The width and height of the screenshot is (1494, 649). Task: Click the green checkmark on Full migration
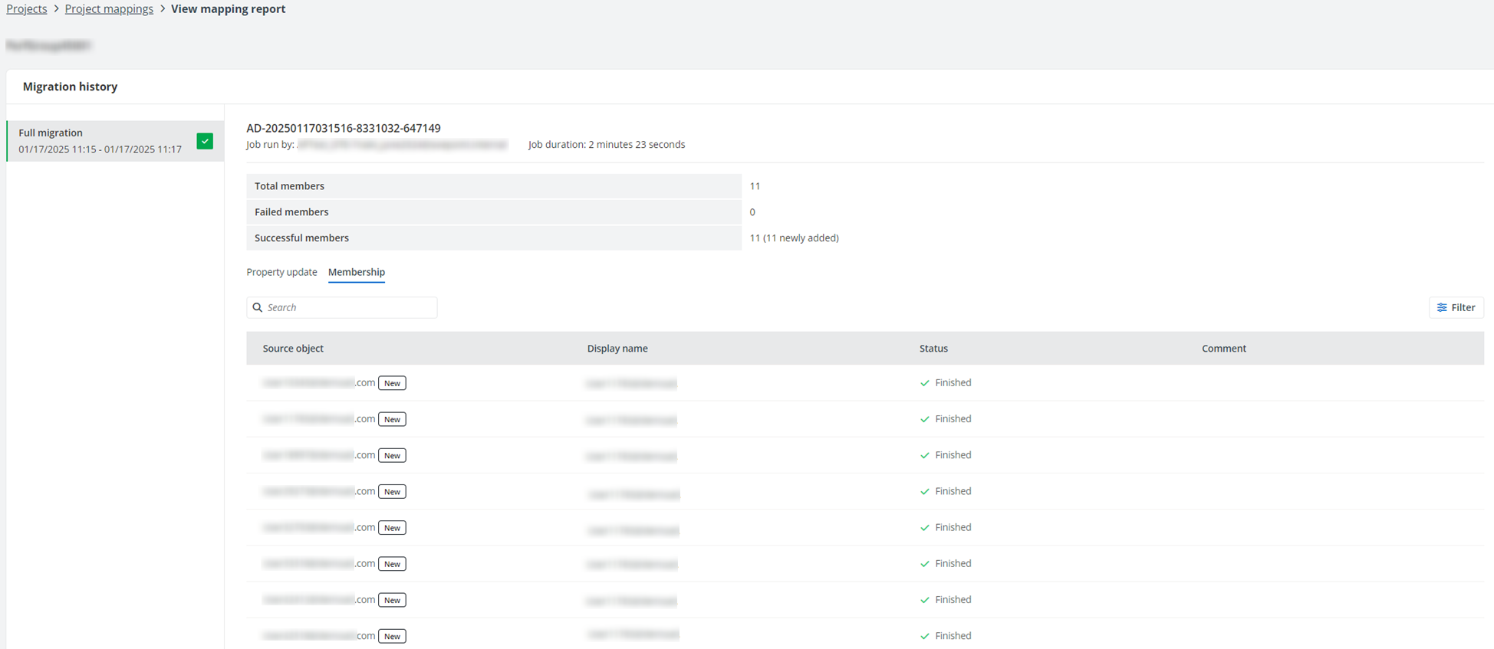[205, 141]
